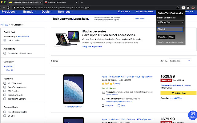This screenshot has width=197, height=123.
Task: Click the Save bookmark icon for iPad Air
Action: click(121, 105)
